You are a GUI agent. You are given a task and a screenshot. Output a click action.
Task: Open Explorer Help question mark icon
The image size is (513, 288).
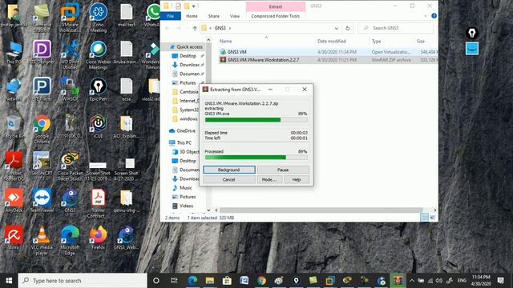434,16
